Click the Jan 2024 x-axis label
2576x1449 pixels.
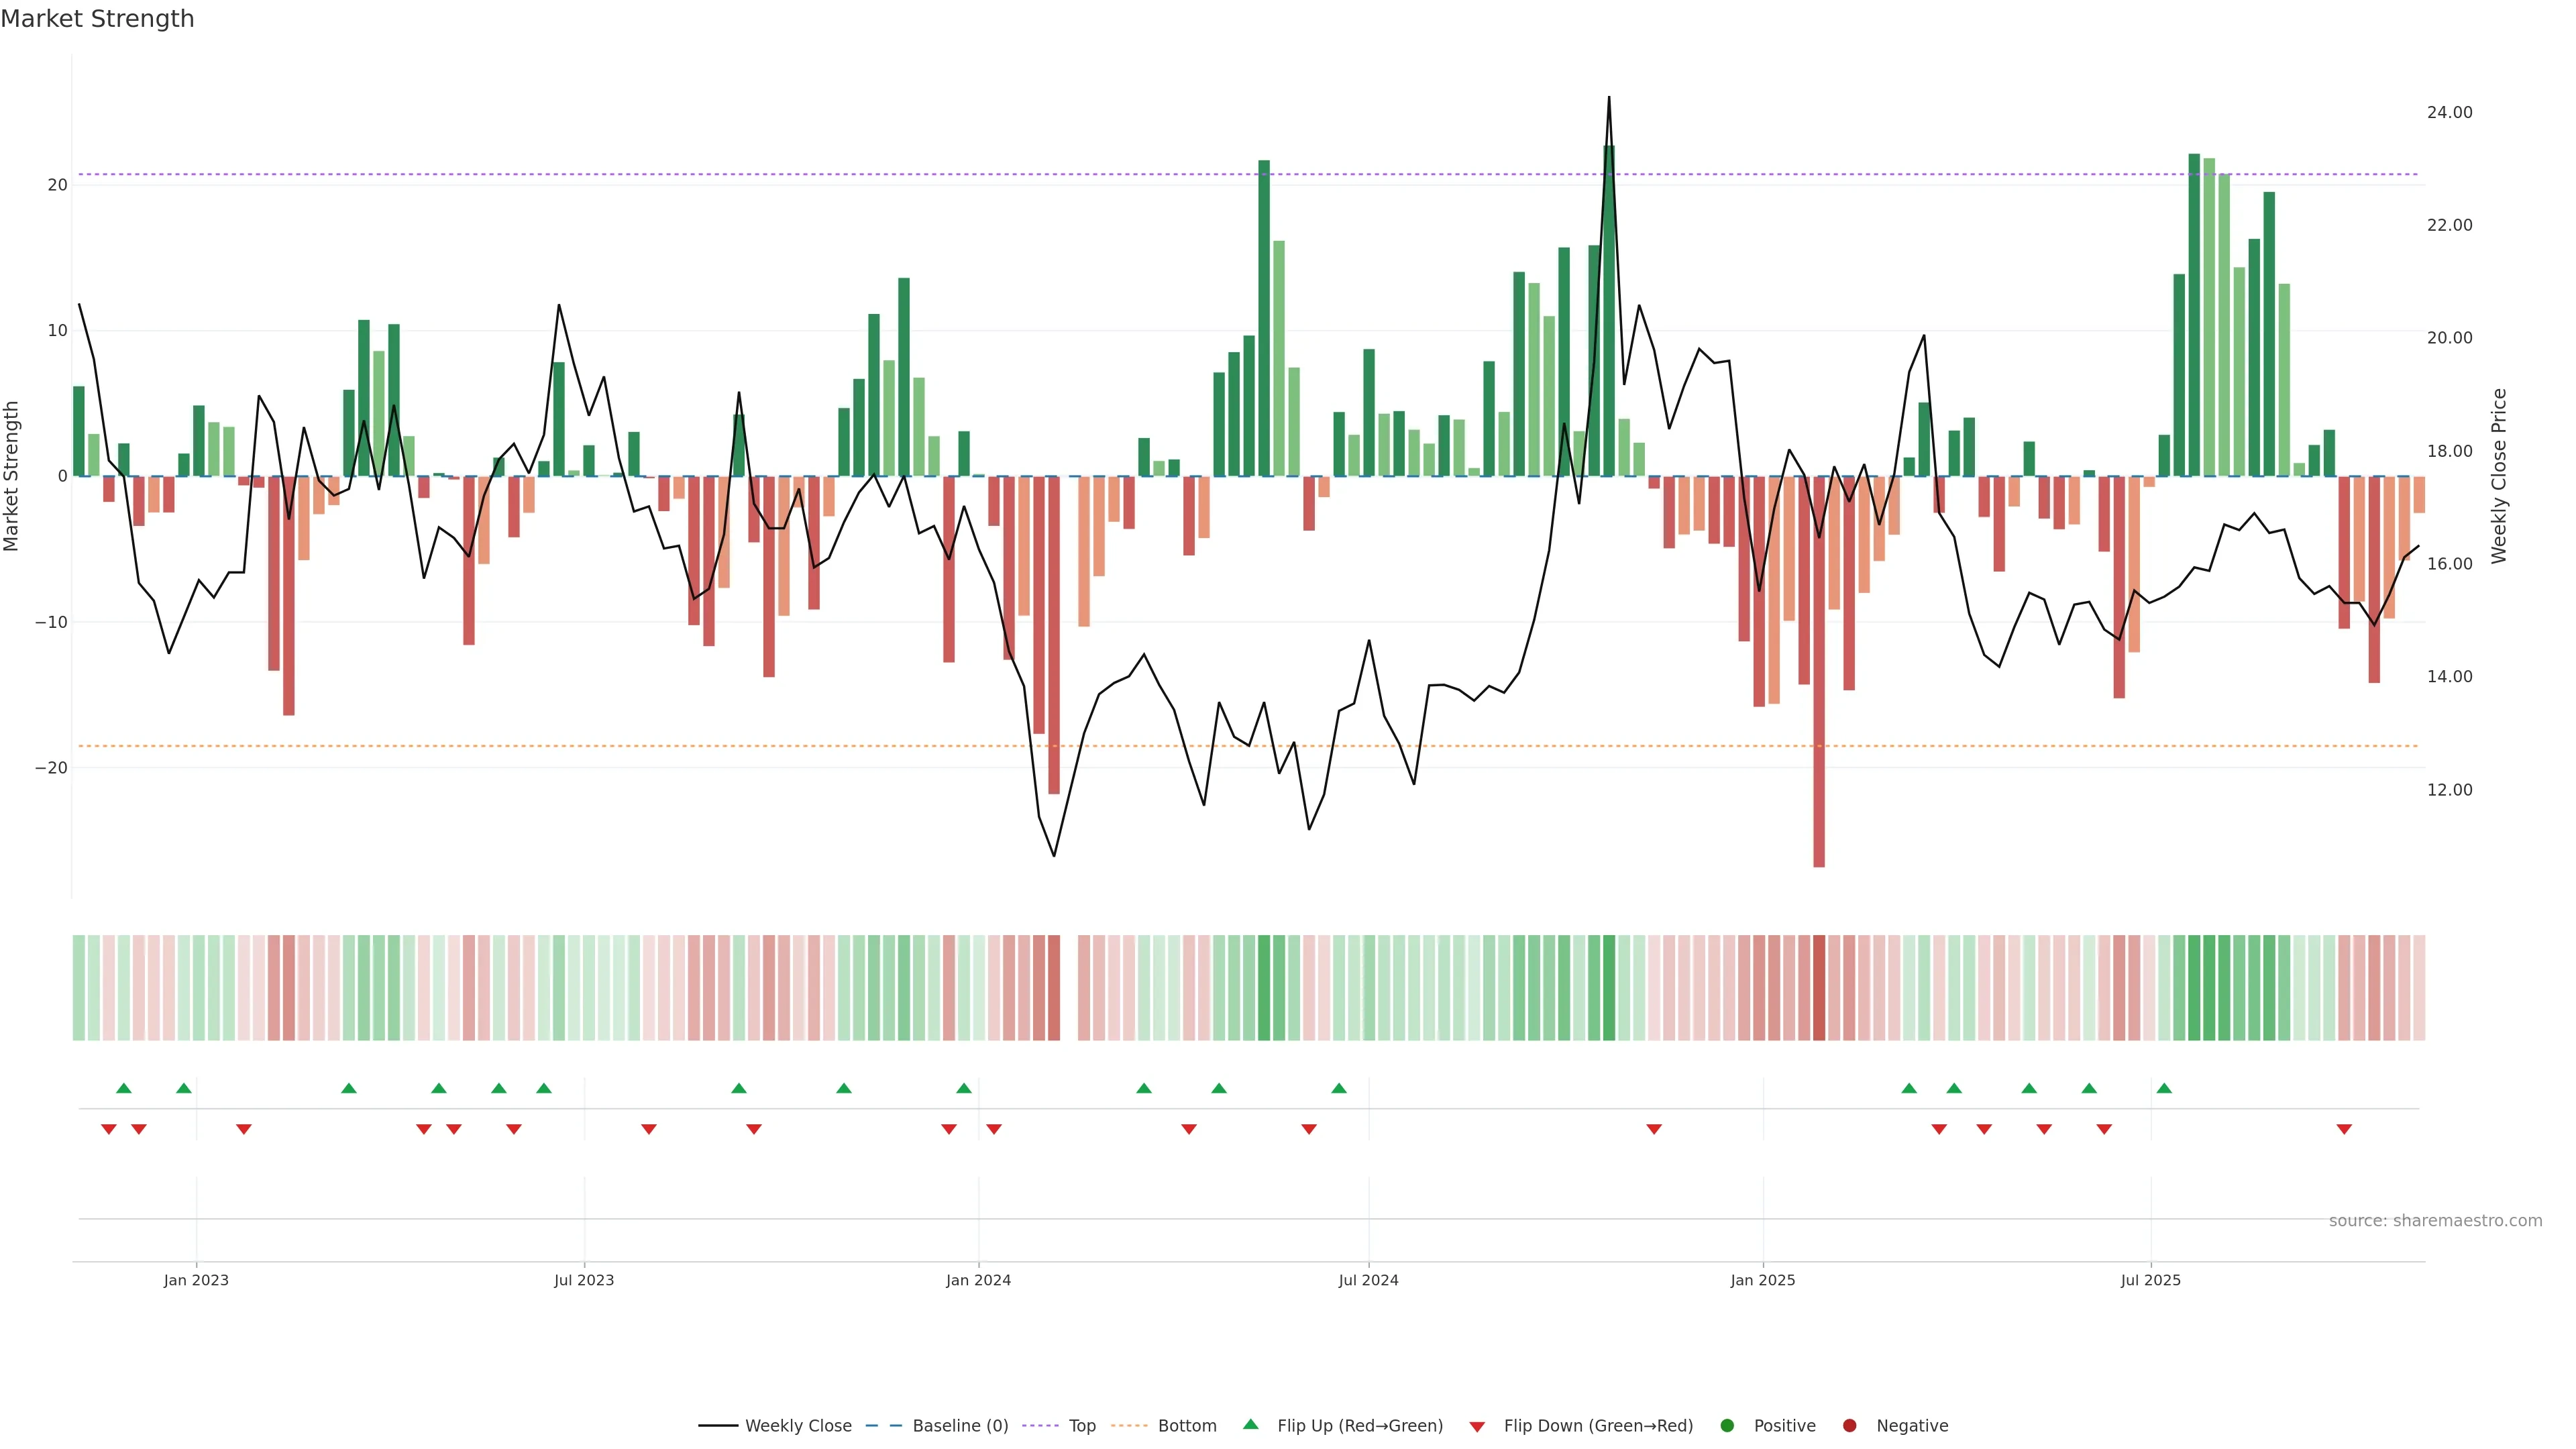[978, 1280]
